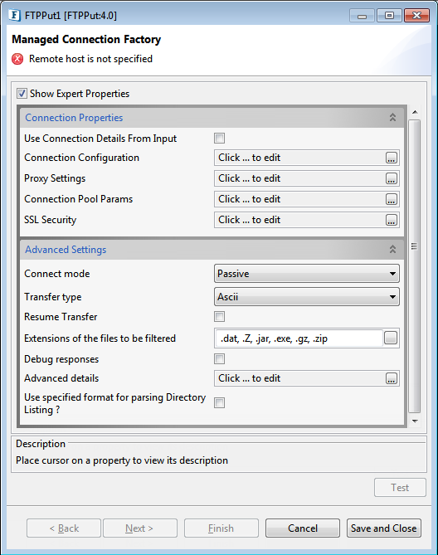This screenshot has width=438, height=555.
Task: Open the Transfer type Ascii dropdown
Action: click(x=307, y=297)
